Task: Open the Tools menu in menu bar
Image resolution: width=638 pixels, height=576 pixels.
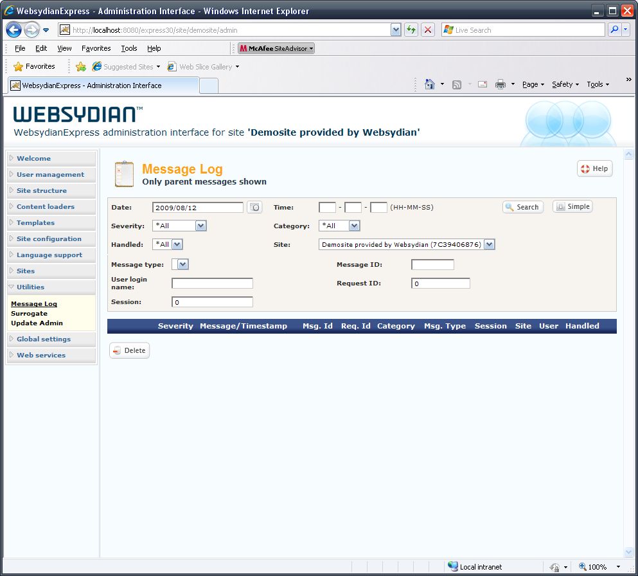Action: coord(129,48)
